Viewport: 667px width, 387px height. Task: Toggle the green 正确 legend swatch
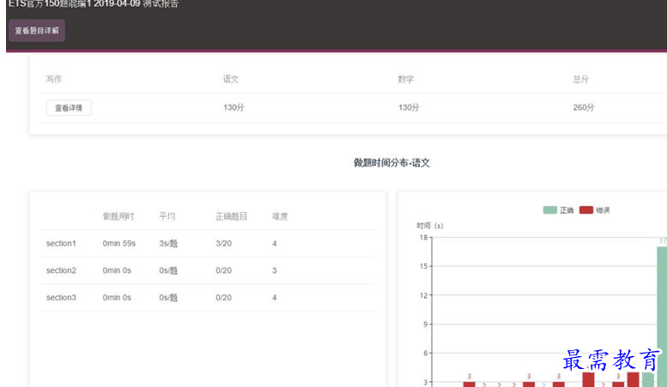click(549, 210)
